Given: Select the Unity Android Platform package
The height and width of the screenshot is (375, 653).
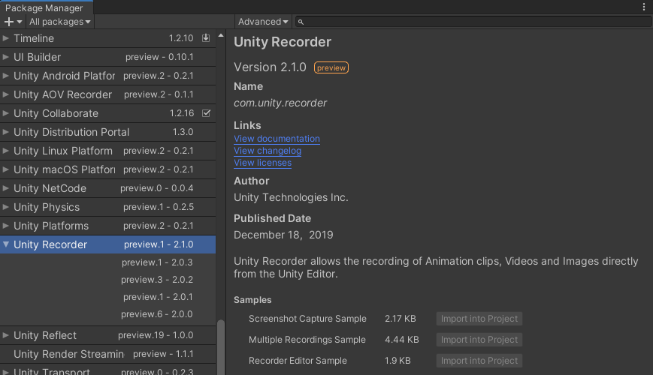Looking at the screenshot, I should [108, 76].
